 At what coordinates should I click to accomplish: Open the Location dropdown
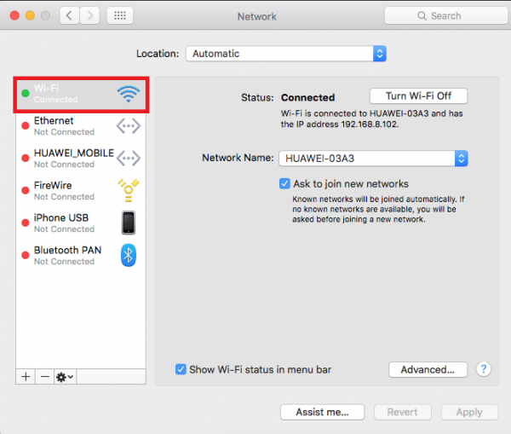286,54
